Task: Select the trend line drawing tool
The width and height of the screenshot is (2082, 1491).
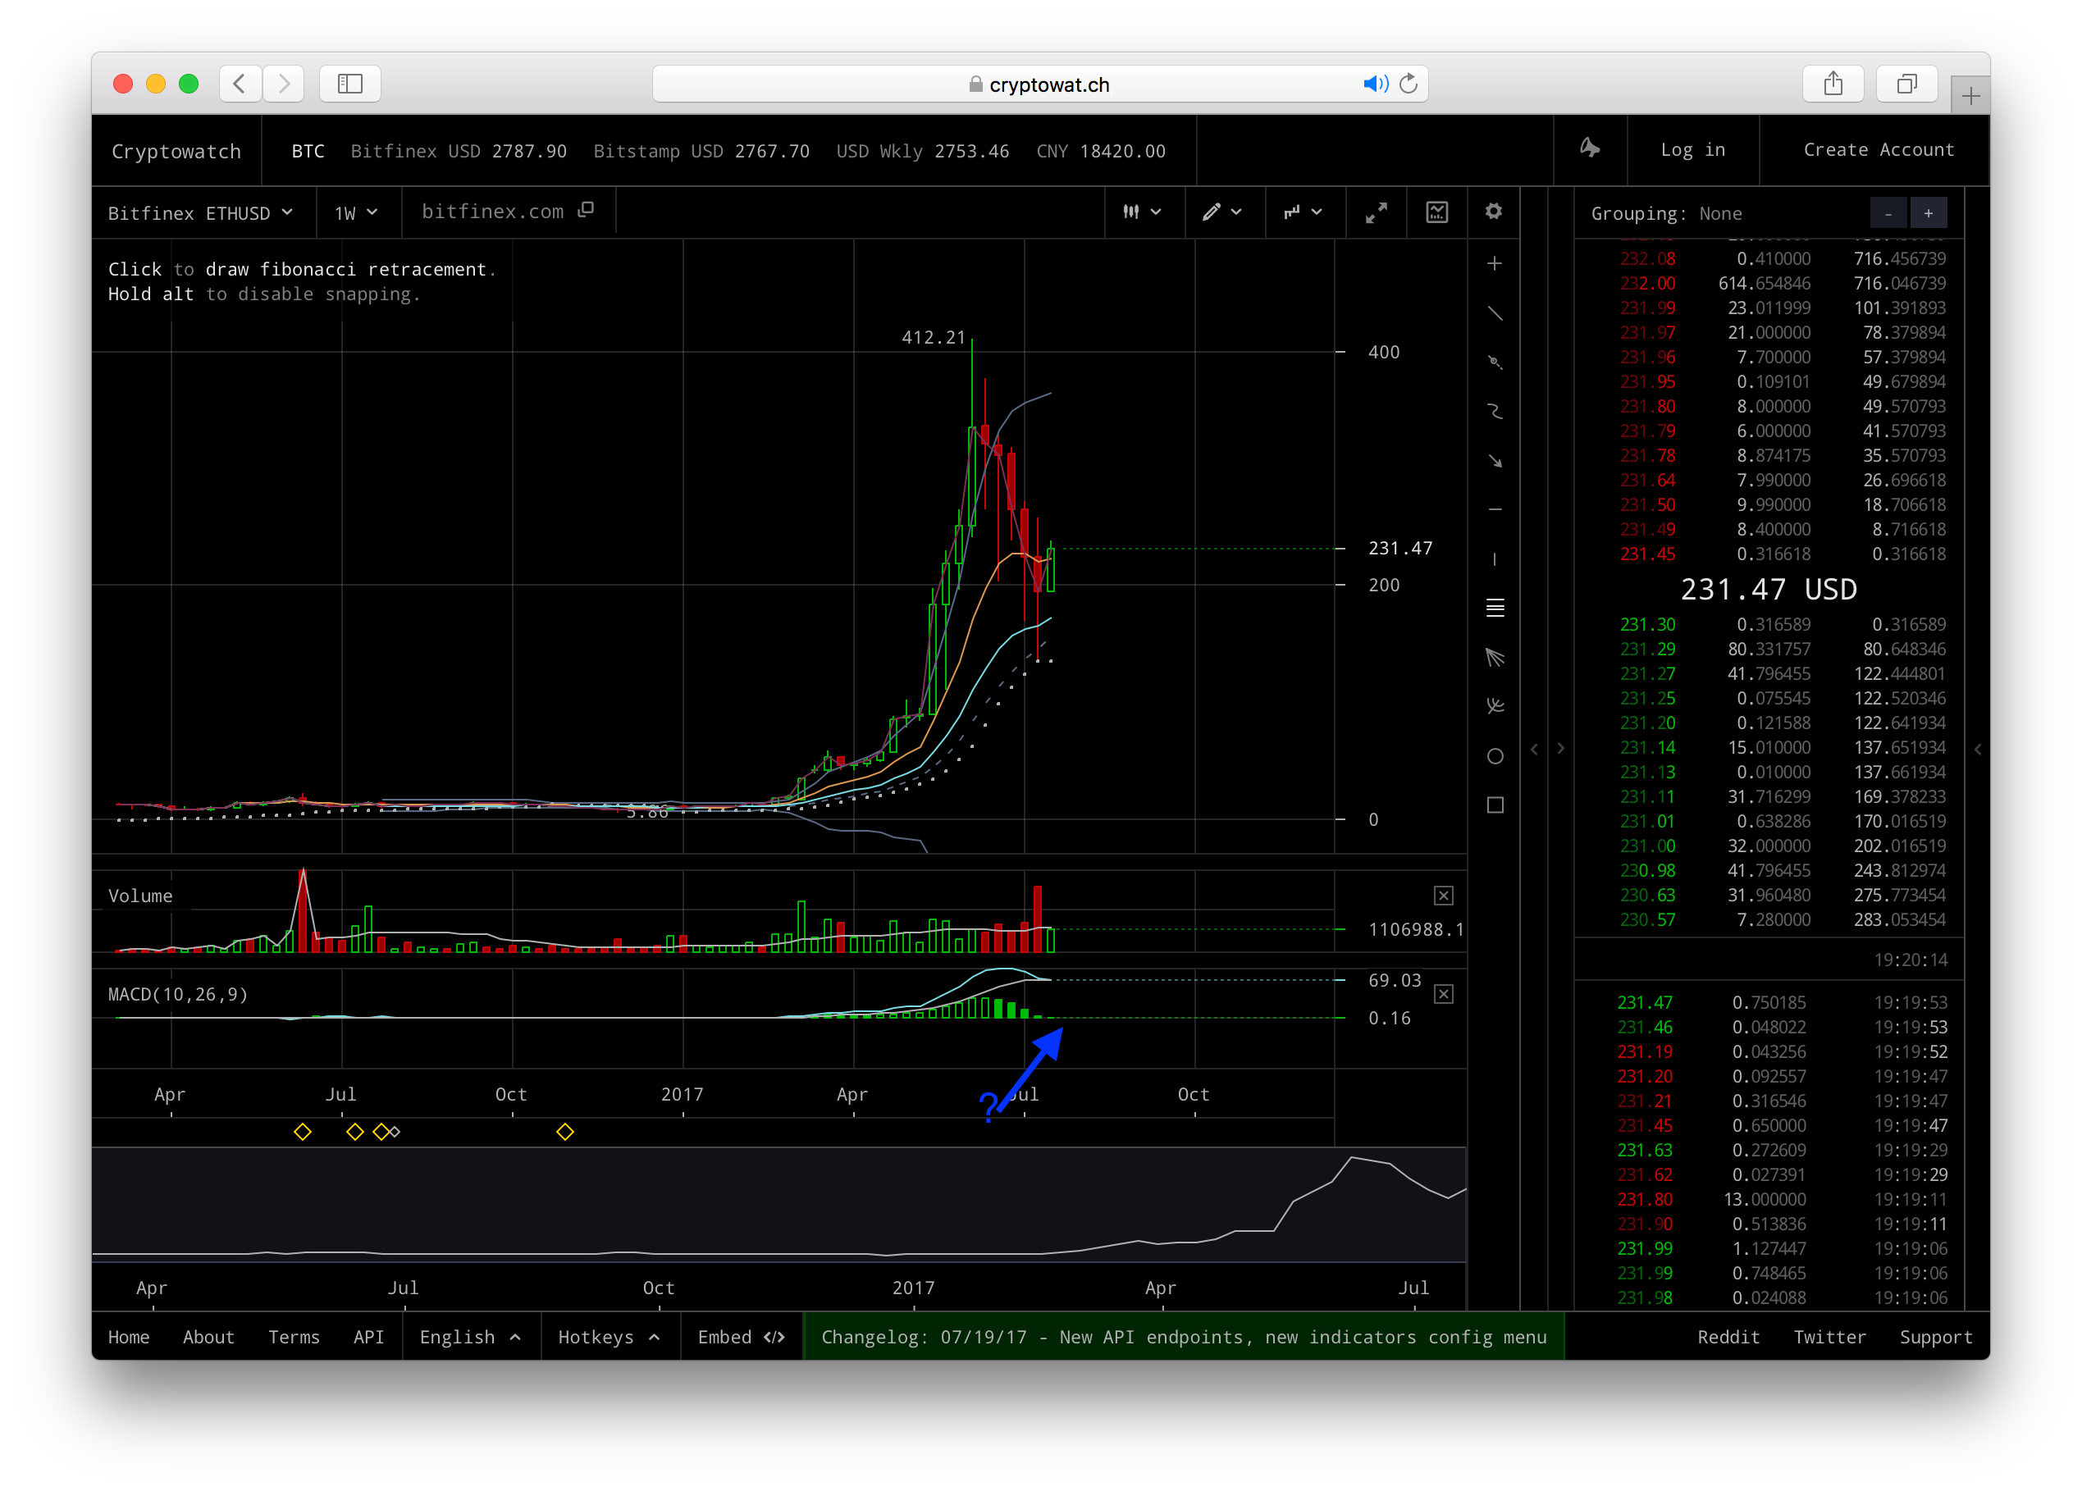Action: [x=1495, y=314]
